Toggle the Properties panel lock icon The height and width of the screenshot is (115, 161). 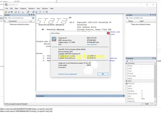point(127,61)
